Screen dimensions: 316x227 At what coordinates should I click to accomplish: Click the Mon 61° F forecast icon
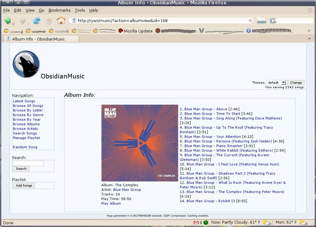coord(303,222)
